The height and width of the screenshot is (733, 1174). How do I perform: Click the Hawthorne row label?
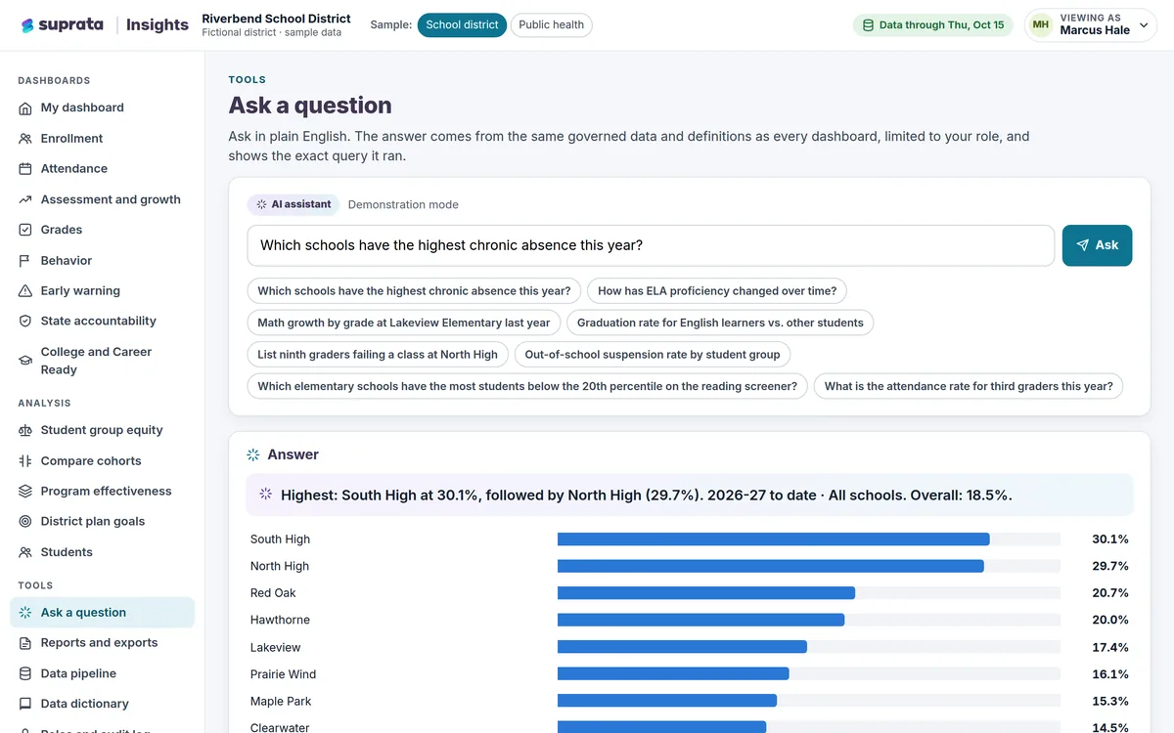[x=280, y=620]
